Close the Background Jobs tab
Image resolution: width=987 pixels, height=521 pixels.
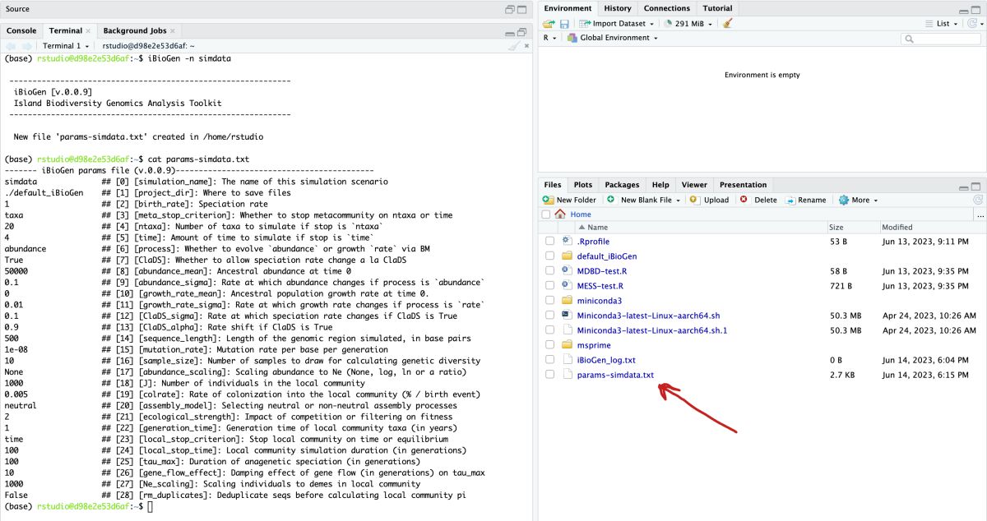point(172,31)
